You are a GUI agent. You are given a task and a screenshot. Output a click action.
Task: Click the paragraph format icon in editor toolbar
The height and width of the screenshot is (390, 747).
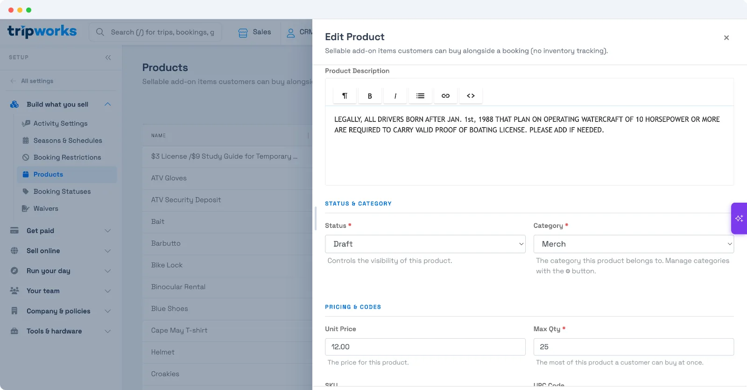tap(345, 96)
